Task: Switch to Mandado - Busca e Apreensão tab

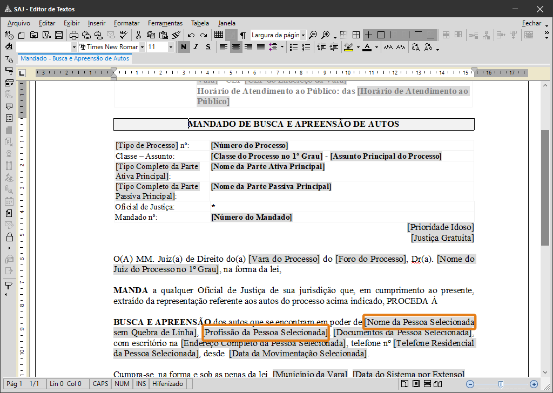Action: tap(75, 58)
